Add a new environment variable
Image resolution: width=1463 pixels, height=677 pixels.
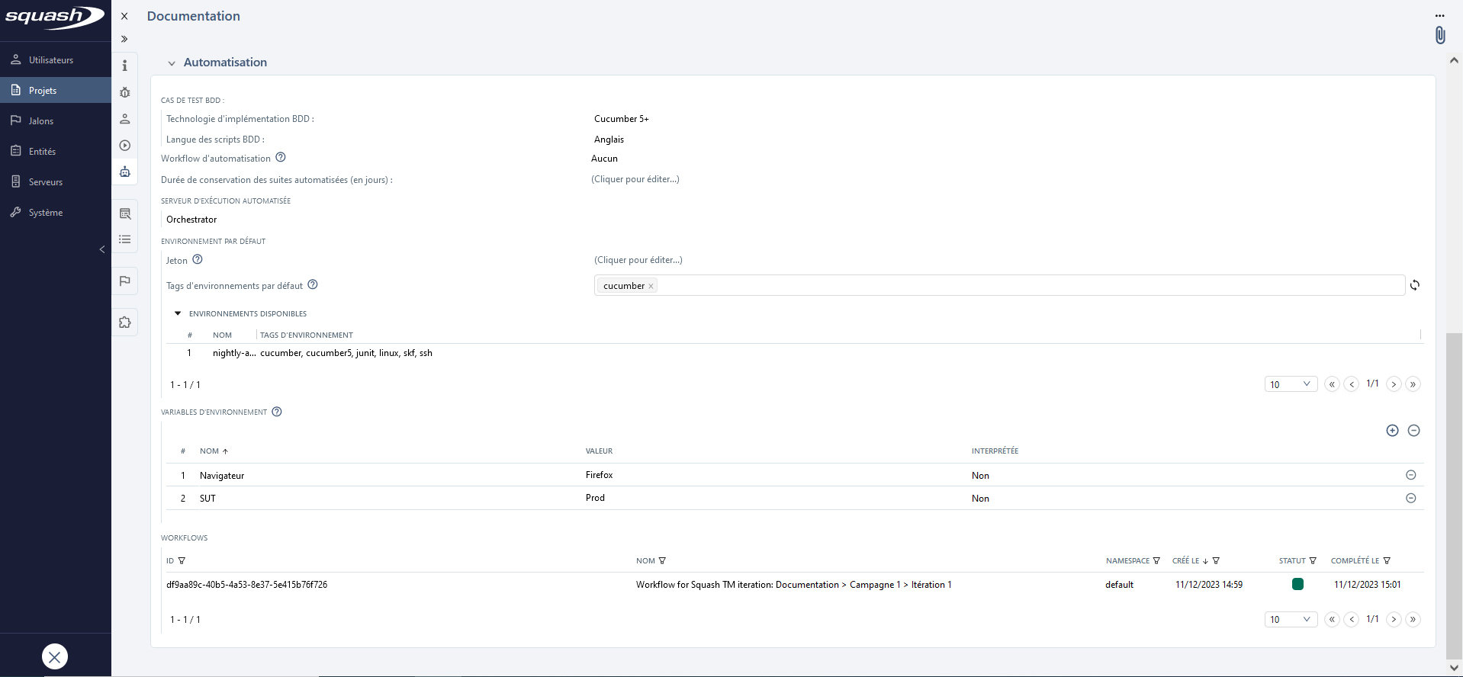pyautogui.click(x=1392, y=431)
